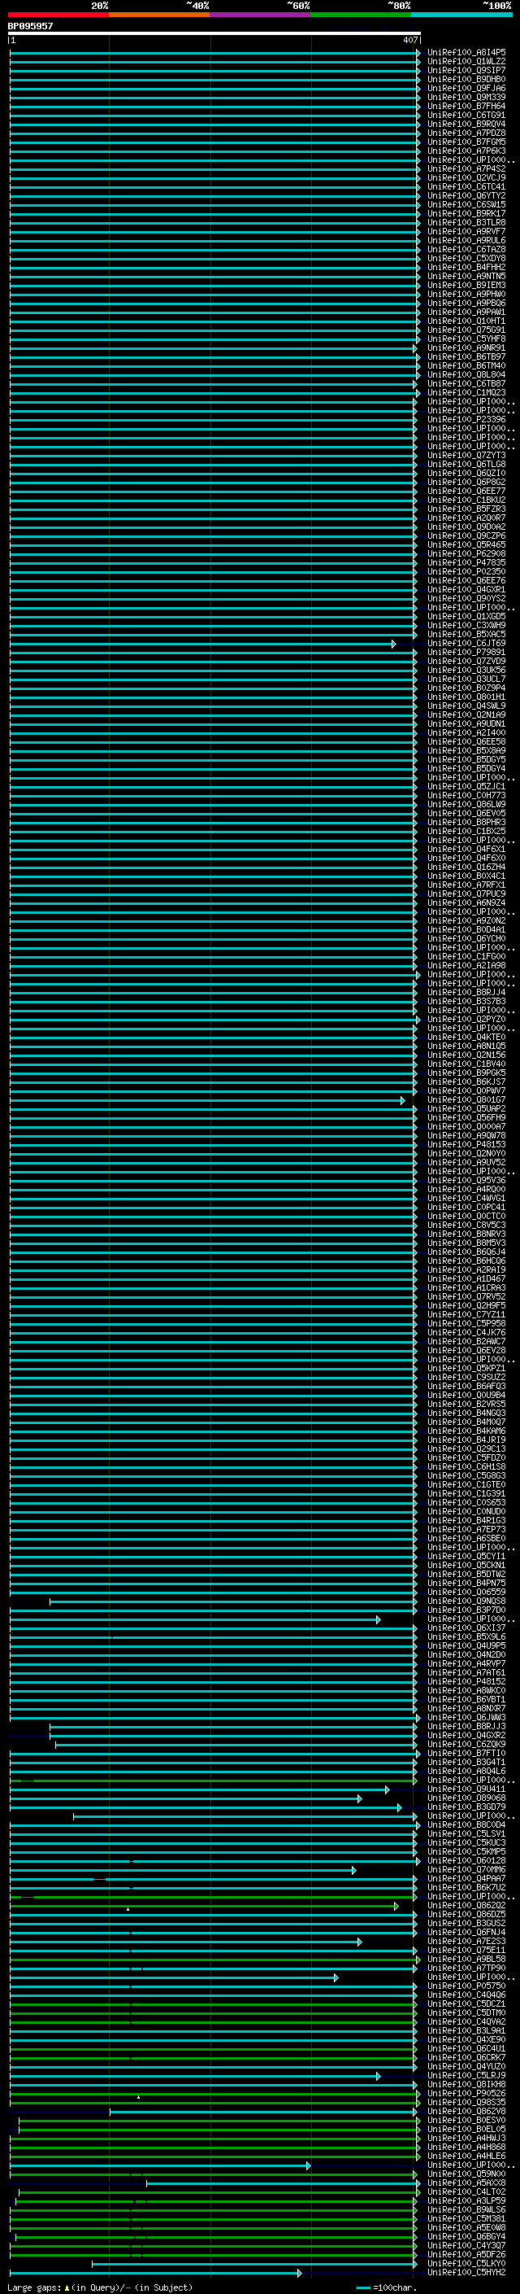520x2294 pixels.
Task: Select the UniRef100_P23396 label
Action: coord(466,419)
